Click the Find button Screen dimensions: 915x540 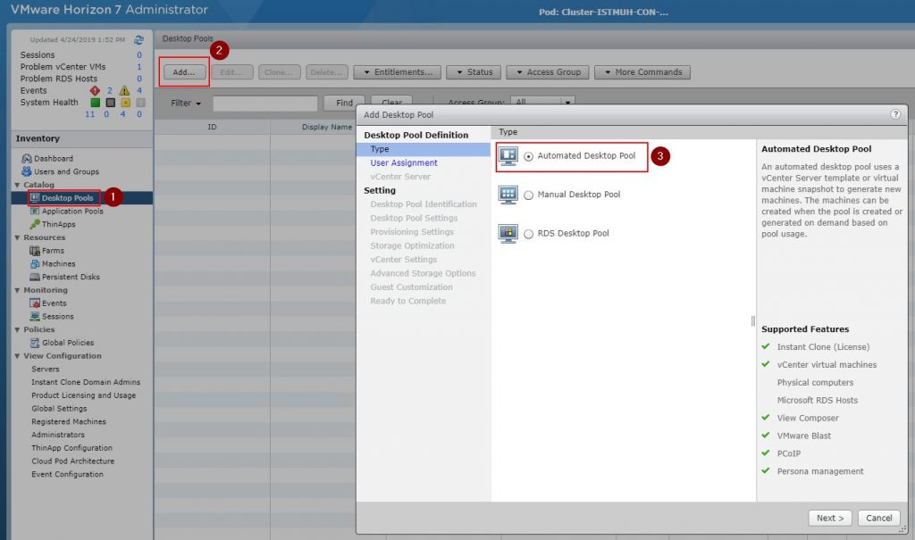344,104
